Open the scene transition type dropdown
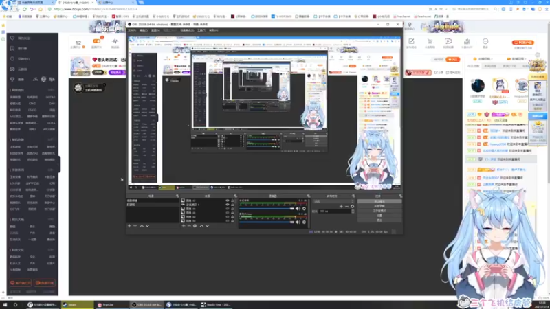The image size is (550, 309). tap(333, 201)
